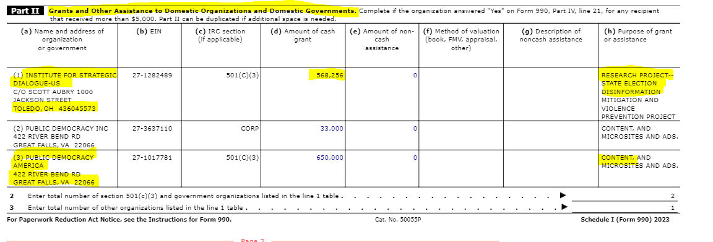Click the non-cash value 0 in row 1
713x242 pixels.
pyautogui.click(x=415, y=75)
